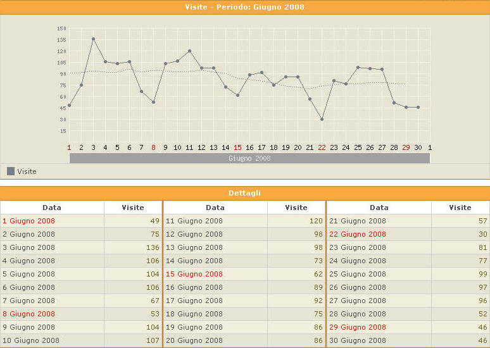
Task: Click the '7 Giugno 2008' date cell
Action: (52, 301)
